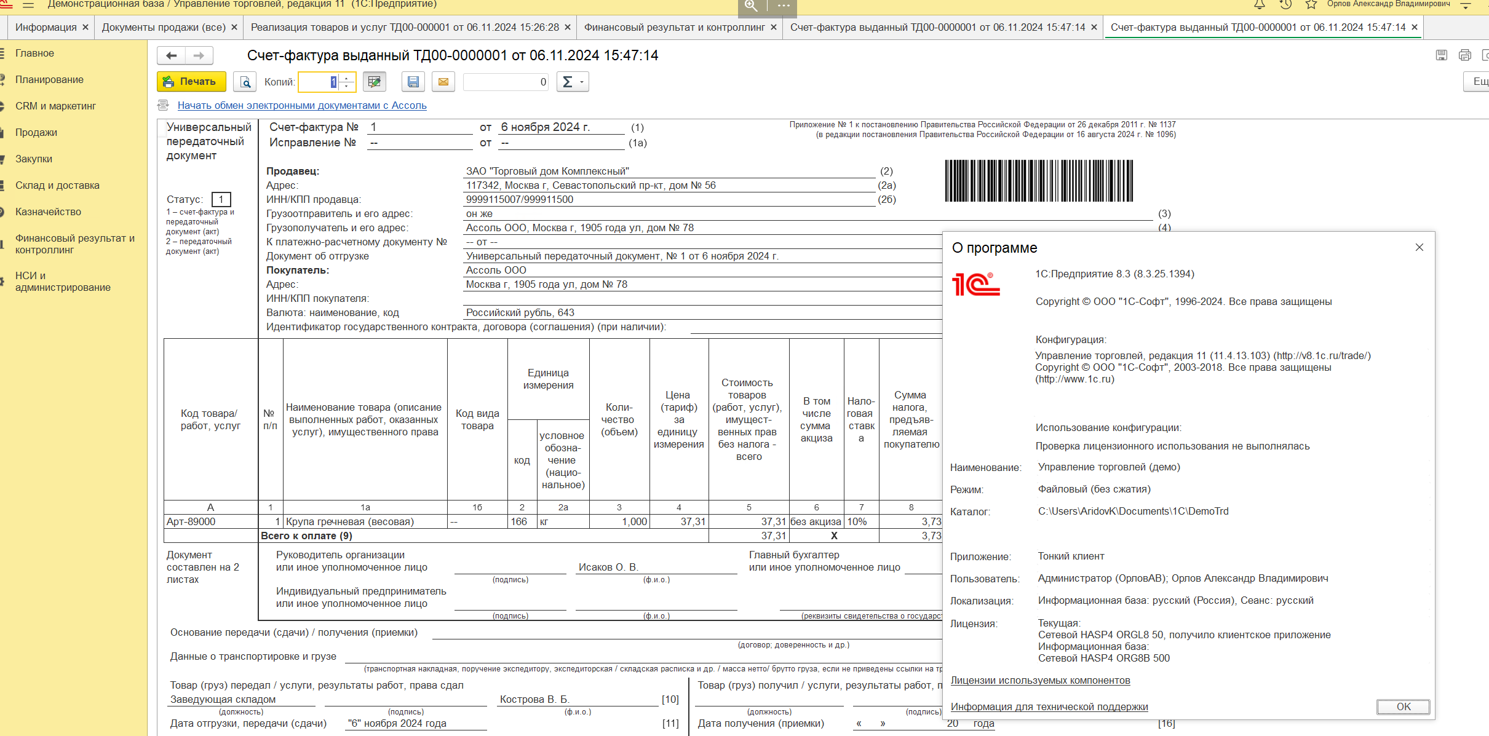Close the active Счет-фактура выданный tab
The image size is (1489, 736).
1415,28
